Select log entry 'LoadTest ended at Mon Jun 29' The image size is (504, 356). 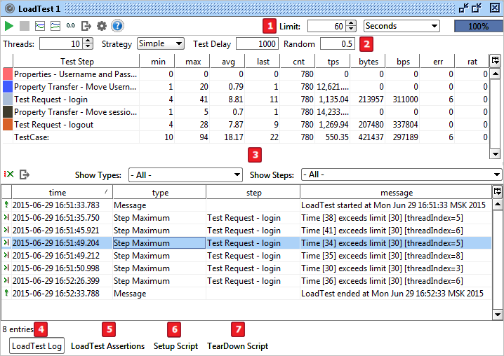(246, 294)
